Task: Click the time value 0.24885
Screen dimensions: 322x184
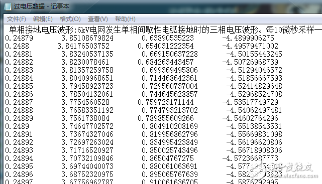Action: (19, 86)
